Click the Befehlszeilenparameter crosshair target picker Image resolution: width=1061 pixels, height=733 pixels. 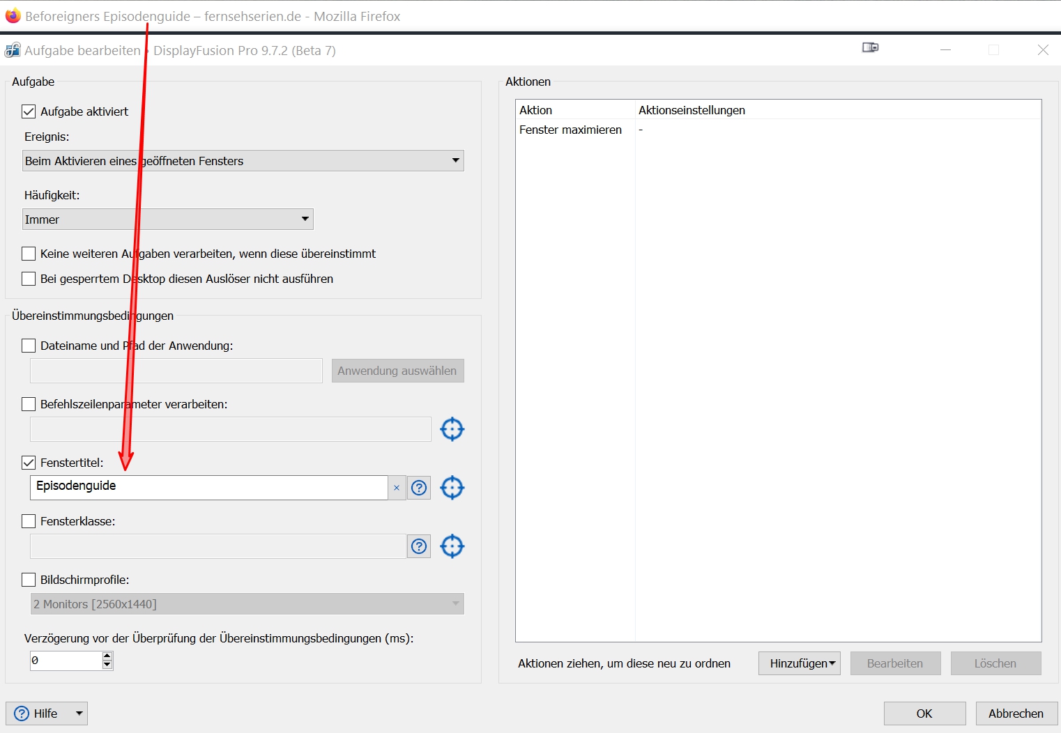click(452, 429)
